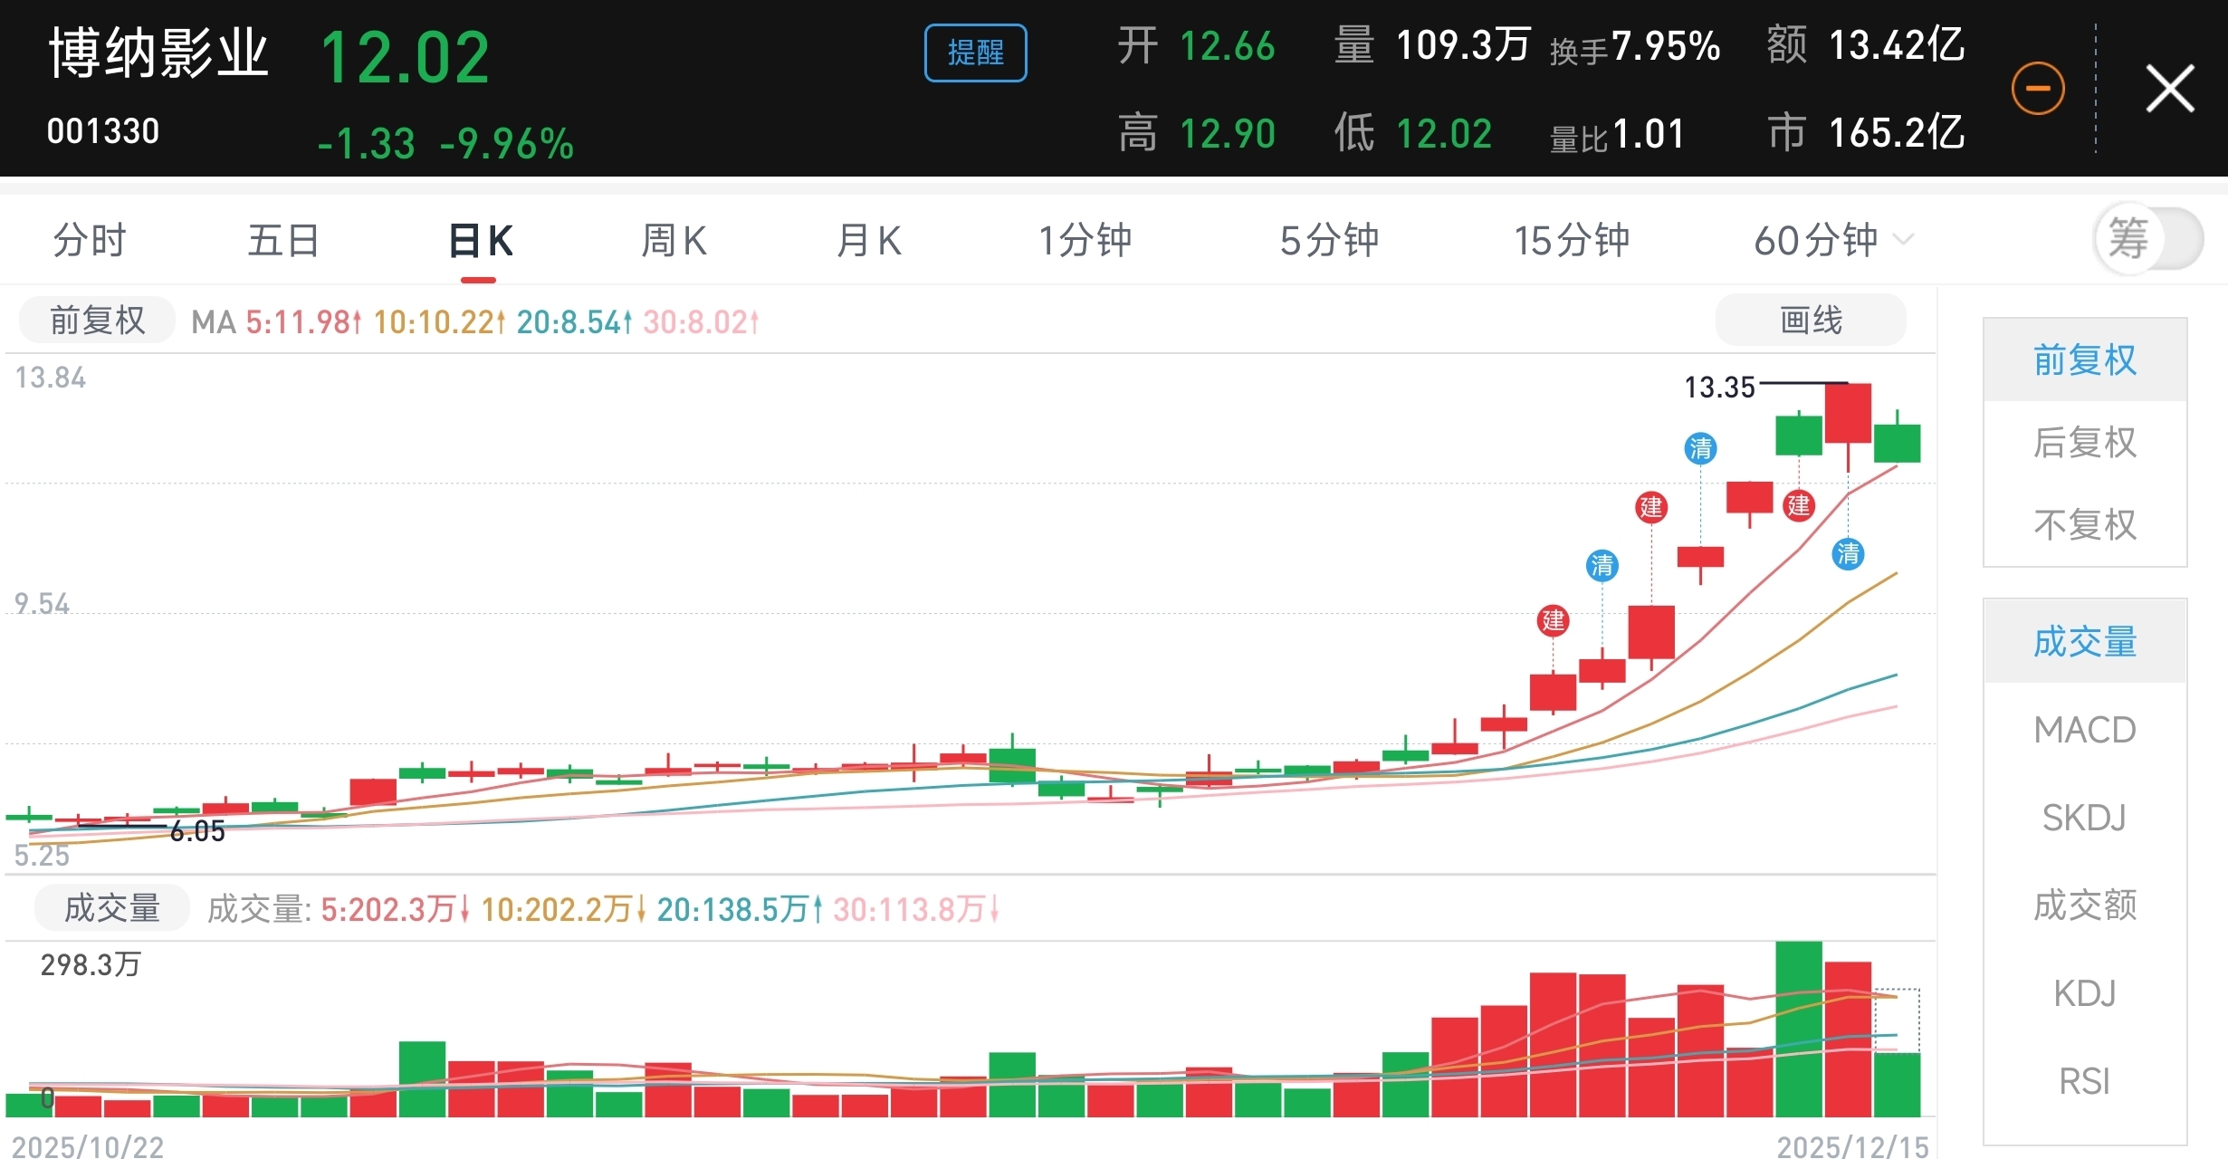Viewport: 2228px width, 1159px height.
Task: Click the orange minus remove-from-watchlist icon
Action: pos(2038,89)
